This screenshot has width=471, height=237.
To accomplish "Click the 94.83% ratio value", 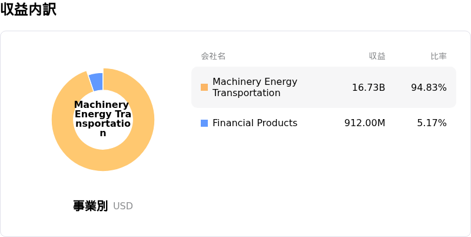I will click(429, 88).
